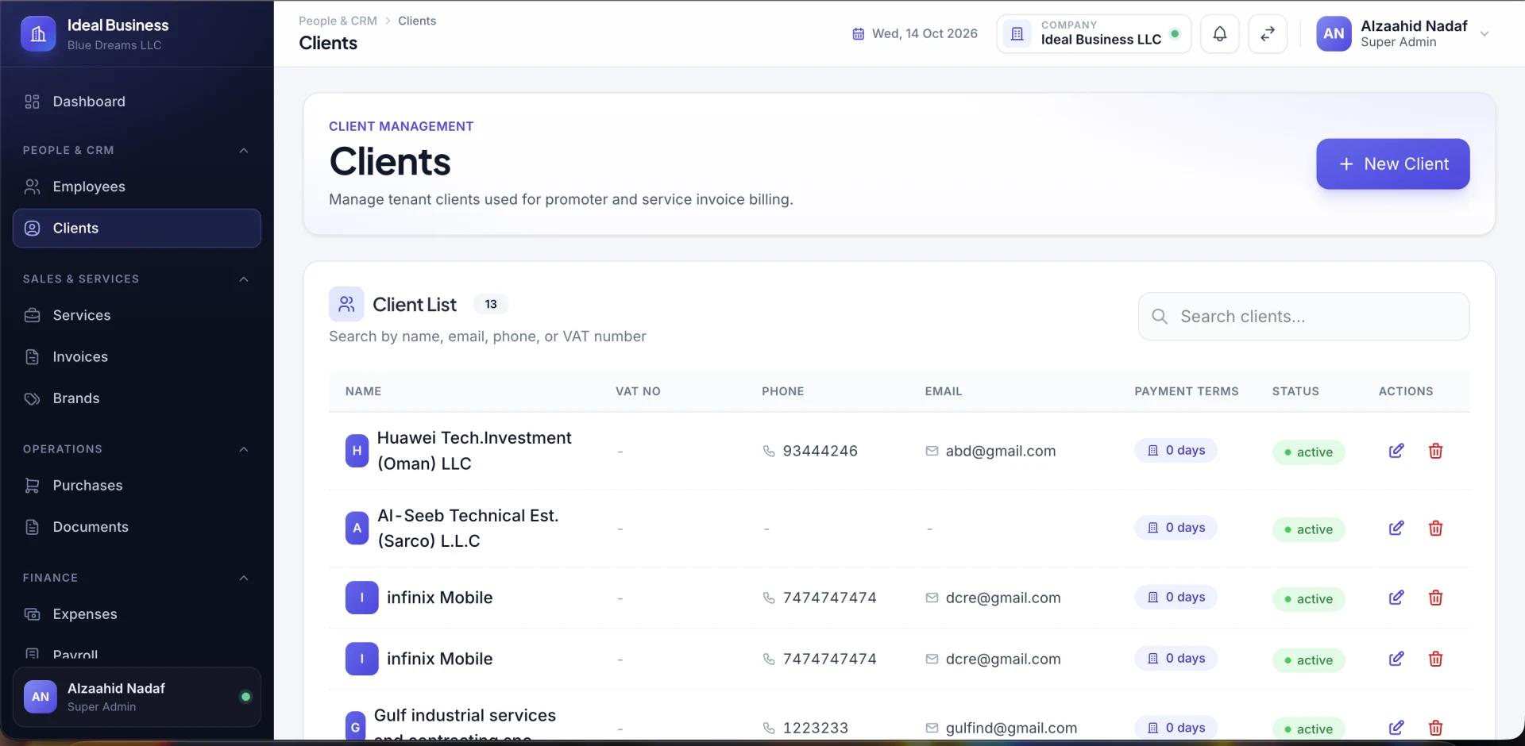Viewport: 1525px width, 746px height.
Task: Collapse the Finance sidebar section
Action: (x=244, y=578)
